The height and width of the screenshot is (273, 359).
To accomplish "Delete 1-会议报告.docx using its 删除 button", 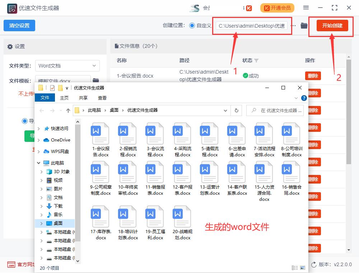I will coord(313,76).
